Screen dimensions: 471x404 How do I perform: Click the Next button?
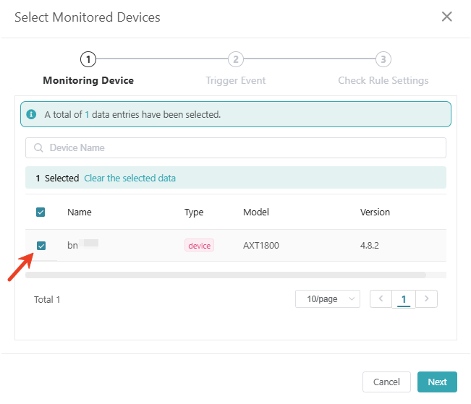437,382
